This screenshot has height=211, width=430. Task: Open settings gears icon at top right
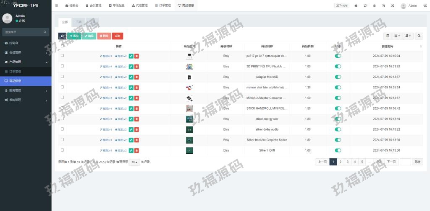click(425, 5)
